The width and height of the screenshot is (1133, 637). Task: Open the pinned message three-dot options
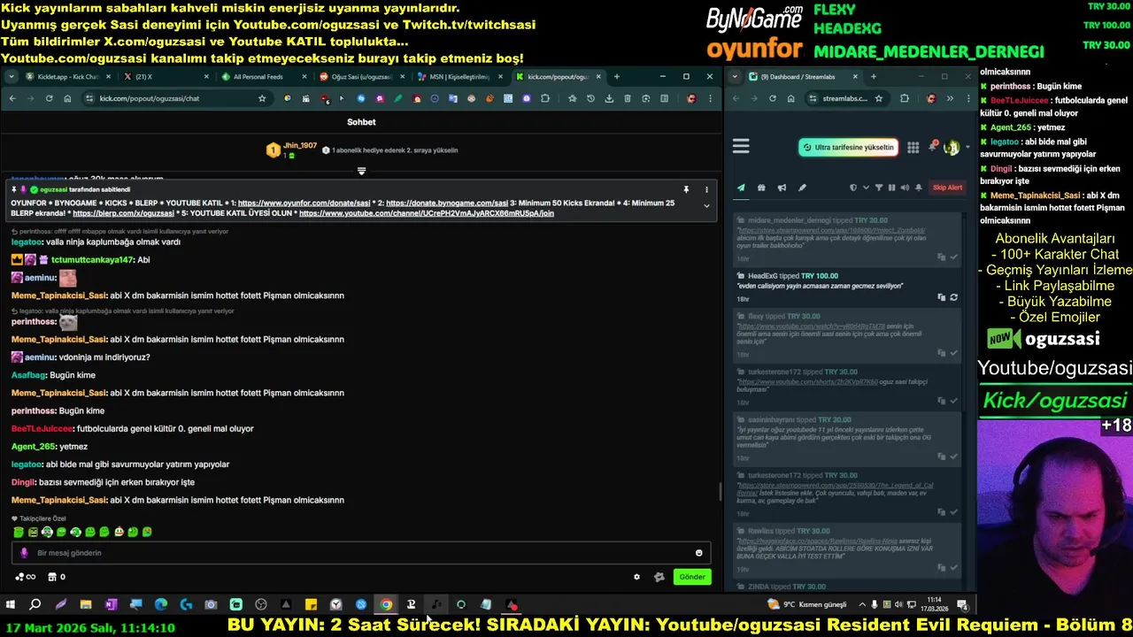[x=706, y=189]
